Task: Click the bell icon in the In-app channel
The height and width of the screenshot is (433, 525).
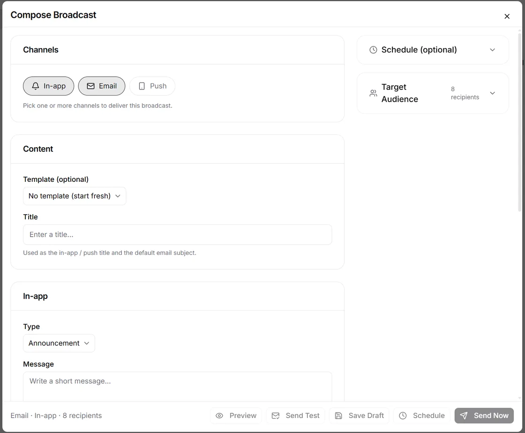Action: click(x=36, y=86)
